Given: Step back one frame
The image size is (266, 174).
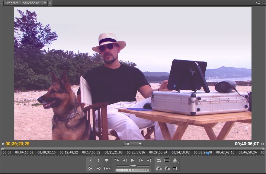Looking at the screenshot, I should (125, 160).
